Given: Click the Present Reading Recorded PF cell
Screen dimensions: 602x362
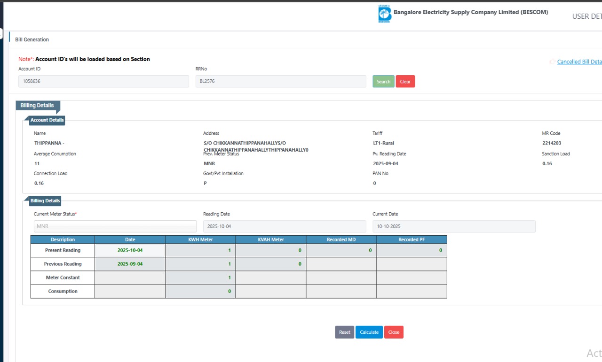Looking at the screenshot, I should point(412,250).
